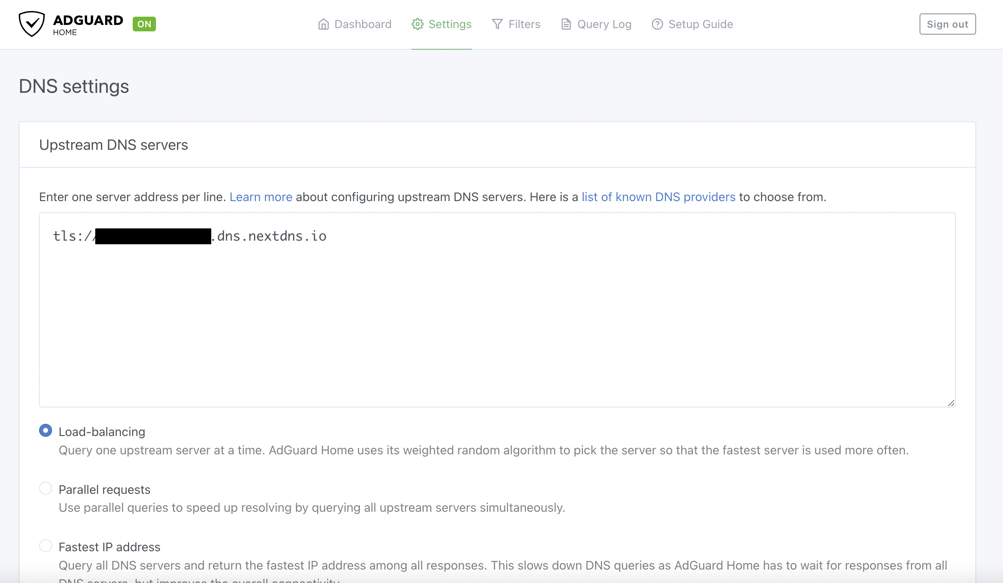1003x583 pixels.
Task: Click the Sign out button
Action: tap(948, 24)
